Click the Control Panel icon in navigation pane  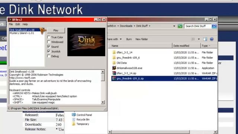[x=74, y=115]
